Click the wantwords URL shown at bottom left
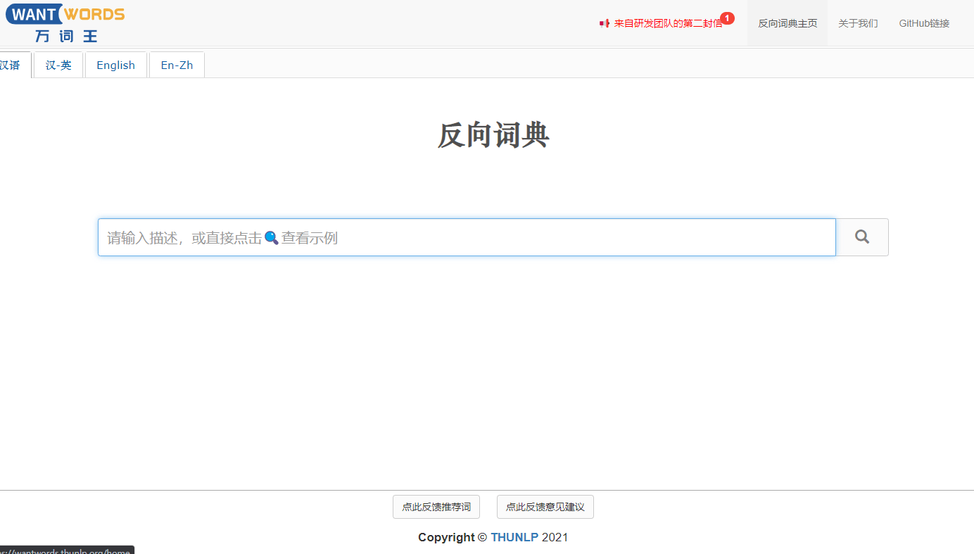The width and height of the screenshot is (974, 554). click(x=67, y=551)
